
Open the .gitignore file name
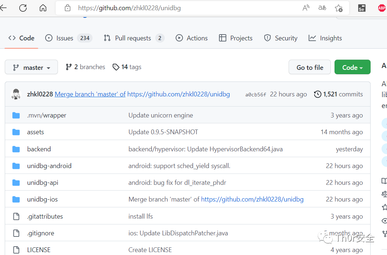click(40, 233)
